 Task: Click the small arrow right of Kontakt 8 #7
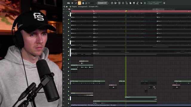click(109, 3)
